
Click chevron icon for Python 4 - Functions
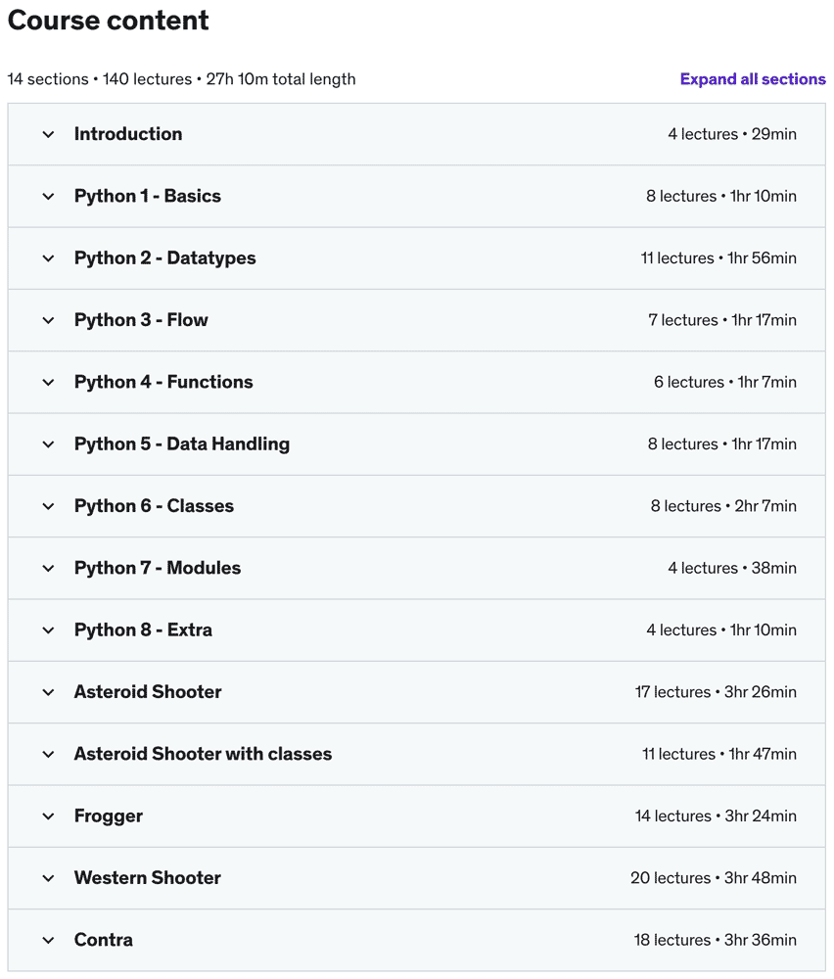(48, 382)
